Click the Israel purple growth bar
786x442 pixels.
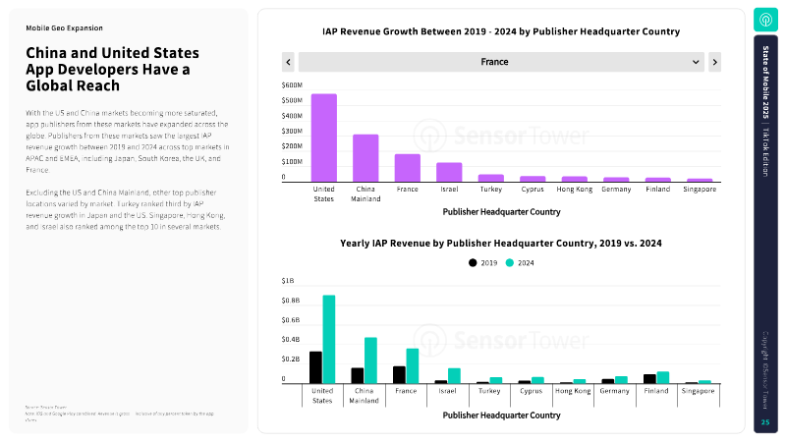coord(449,172)
